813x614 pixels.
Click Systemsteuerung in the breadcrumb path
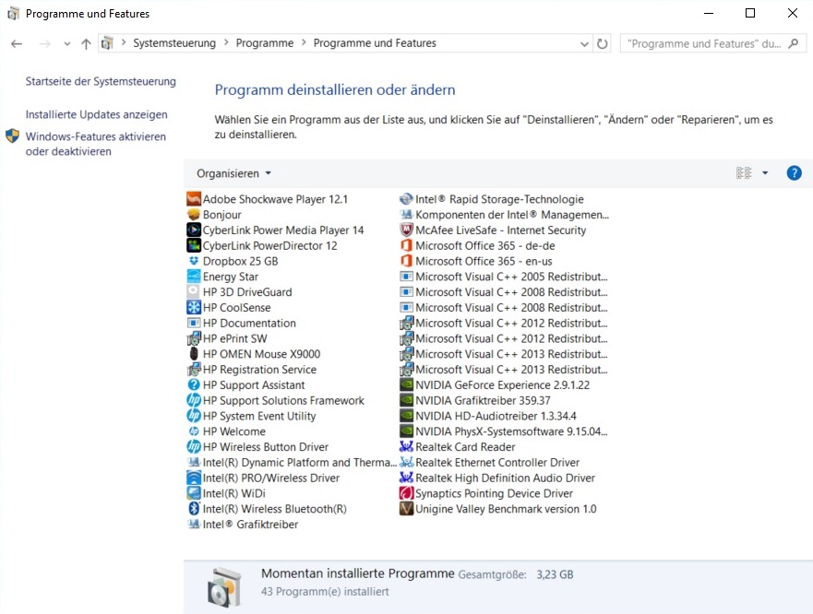(174, 43)
